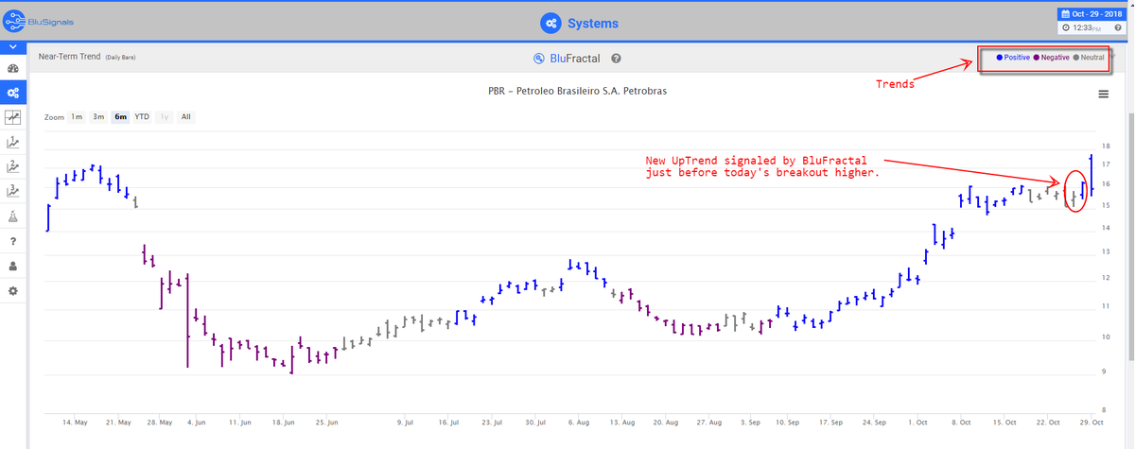The image size is (1135, 449).
Task: Open the settings gear icon in sidebar
Action: point(13,290)
